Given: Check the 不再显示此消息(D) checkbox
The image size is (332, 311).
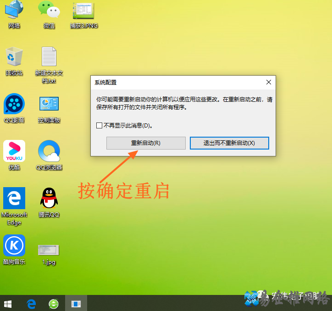Looking at the screenshot, I should coord(99,125).
